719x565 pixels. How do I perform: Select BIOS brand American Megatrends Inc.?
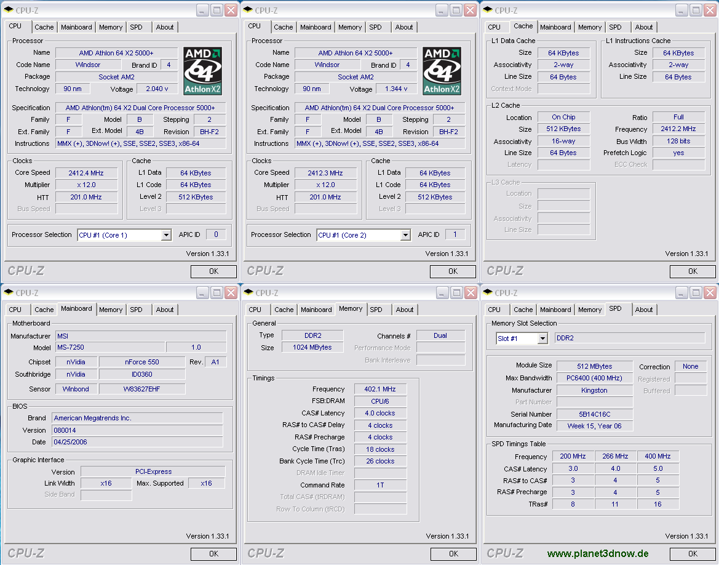(x=138, y=418)
